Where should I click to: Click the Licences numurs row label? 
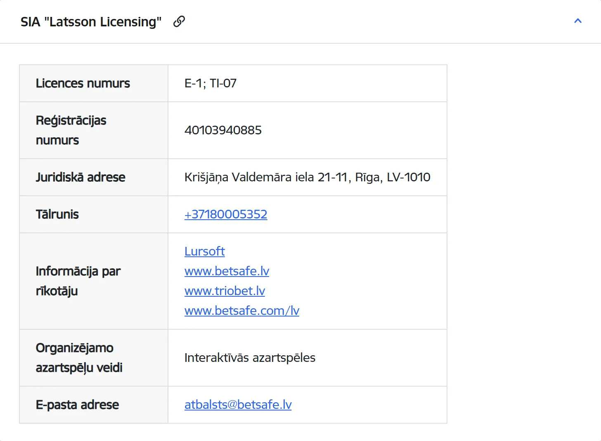[x=83, y=83]
